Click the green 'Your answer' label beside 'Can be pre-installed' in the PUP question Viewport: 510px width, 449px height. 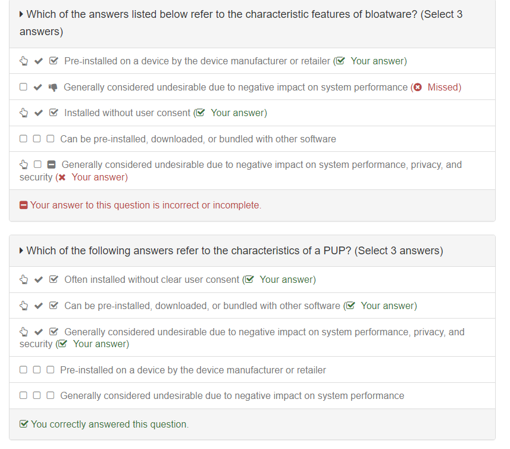388,305
